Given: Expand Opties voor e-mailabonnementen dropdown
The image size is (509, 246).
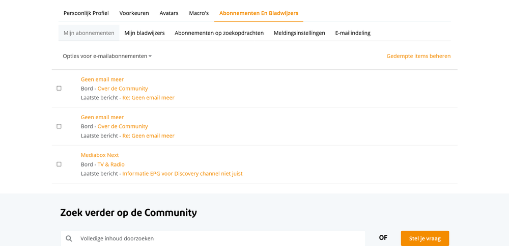Looking at the screenshot, I should (x=107, y=56).
